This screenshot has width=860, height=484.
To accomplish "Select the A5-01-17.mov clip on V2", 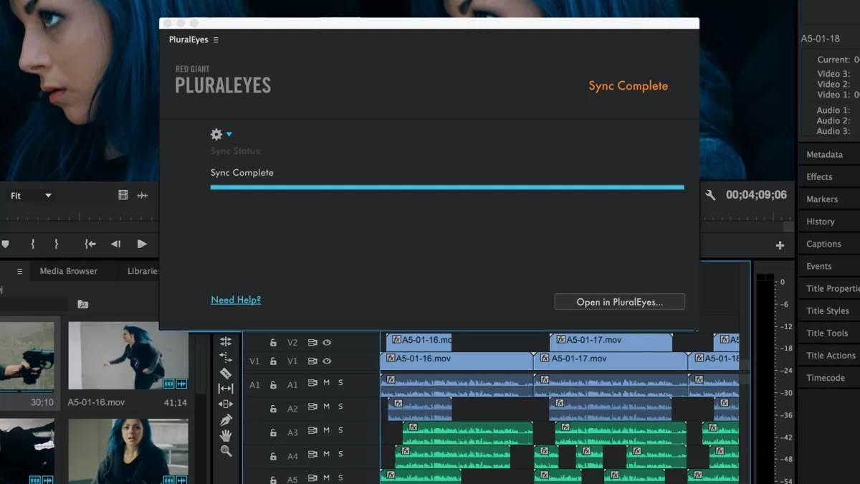I will (611, 343).
